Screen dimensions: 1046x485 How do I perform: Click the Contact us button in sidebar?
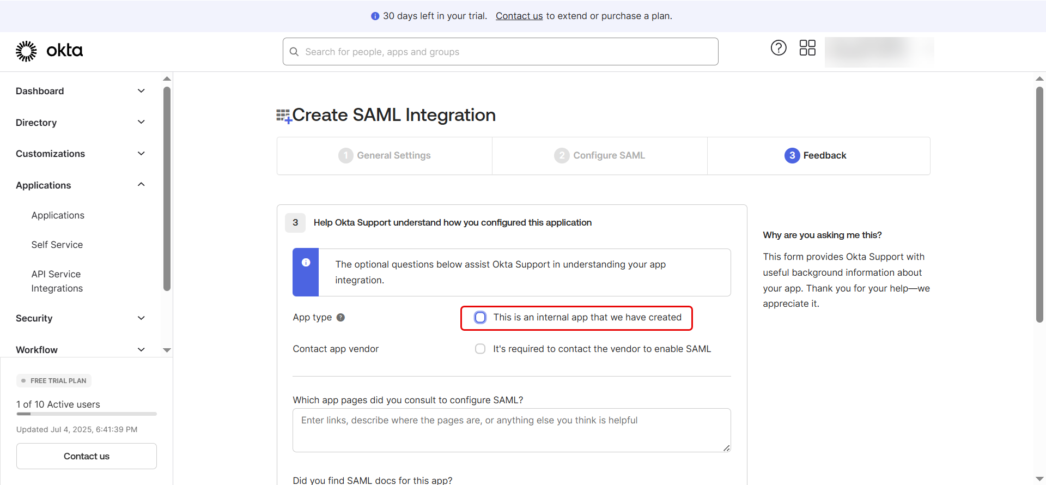point(87,456)
